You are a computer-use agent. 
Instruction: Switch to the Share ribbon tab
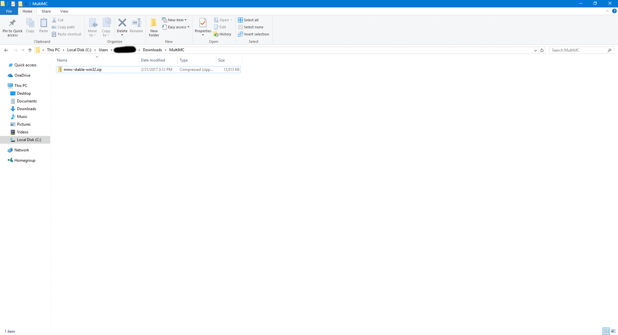click(46, 11)
